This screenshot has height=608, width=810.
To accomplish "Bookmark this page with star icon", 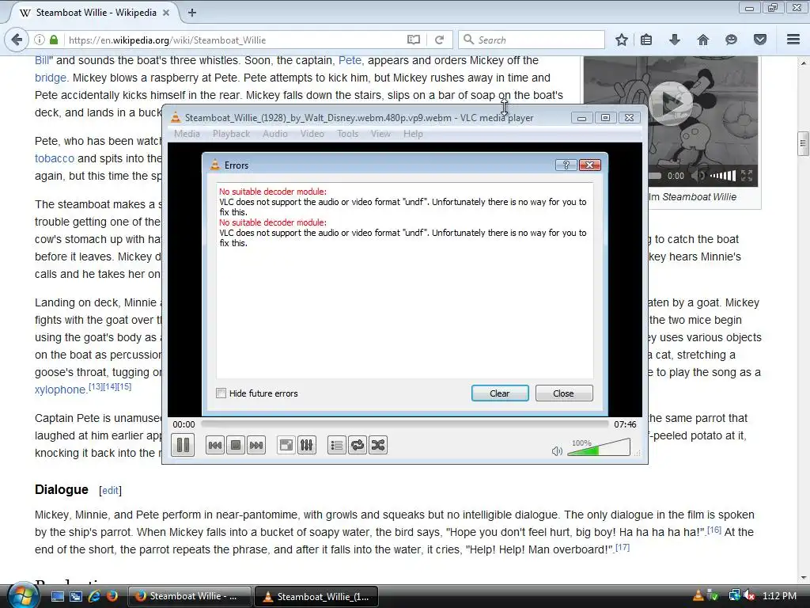I will 622,40.
